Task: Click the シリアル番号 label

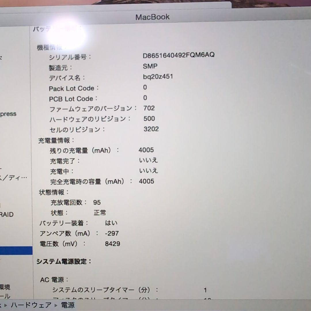Action: [x=70, y=57]
